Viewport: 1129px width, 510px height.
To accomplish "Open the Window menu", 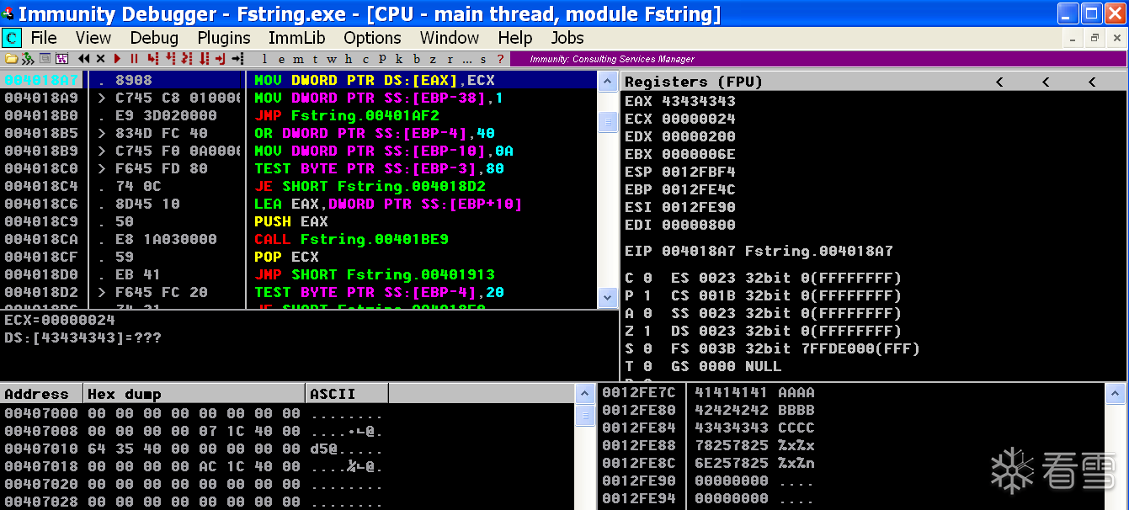I will (450, 38).
